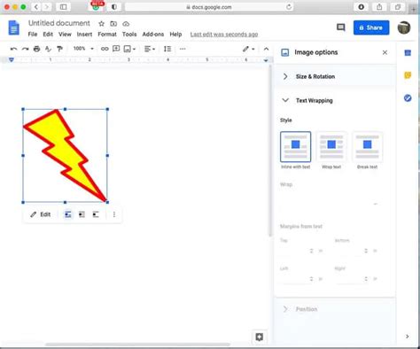Open the Tasks side panel icon
The image size is (420, 349).
(x=408, y=98)
